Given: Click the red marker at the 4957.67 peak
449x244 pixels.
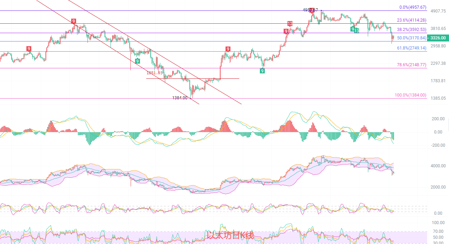Looking at the screenshot, I should coord(312,10).
